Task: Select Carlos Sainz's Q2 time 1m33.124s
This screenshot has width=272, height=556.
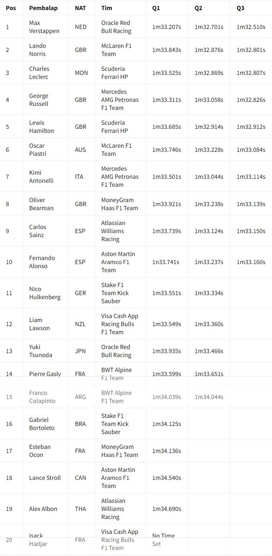Action: (x=209, y=231)
